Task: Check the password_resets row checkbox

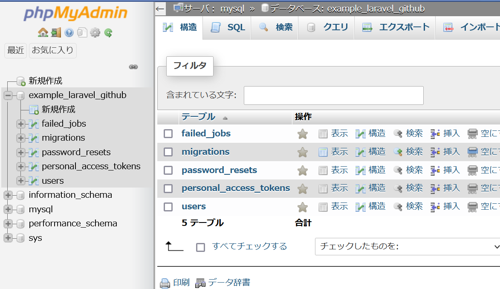Action: click(168, 171)
